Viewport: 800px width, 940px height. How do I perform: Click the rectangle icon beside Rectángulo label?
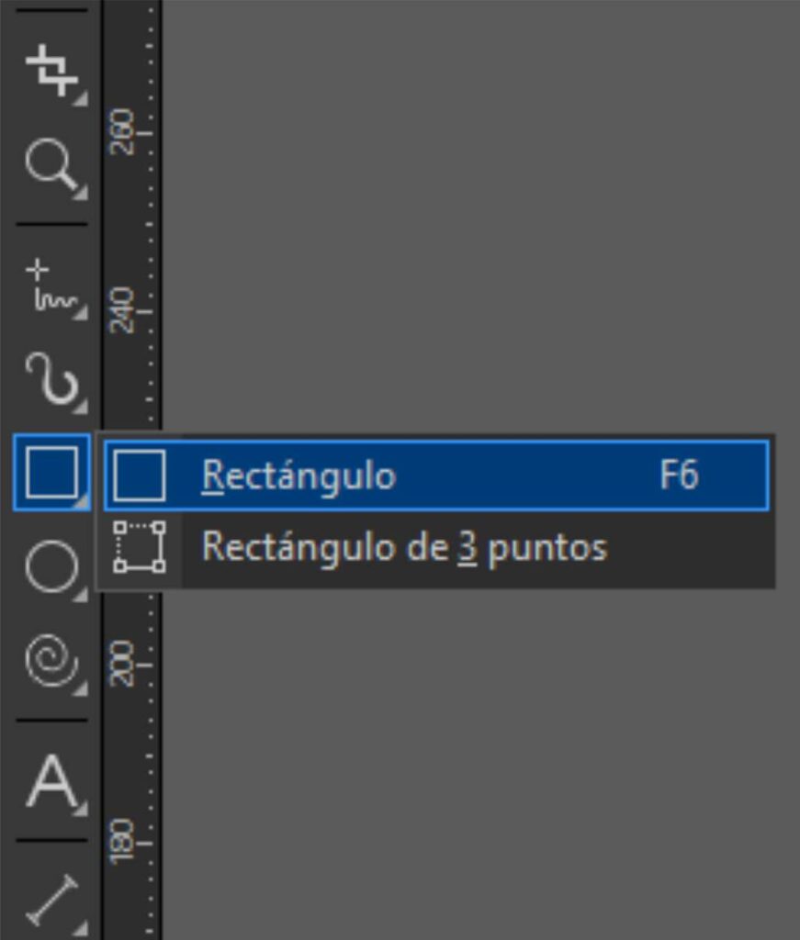tap(140, 476)
